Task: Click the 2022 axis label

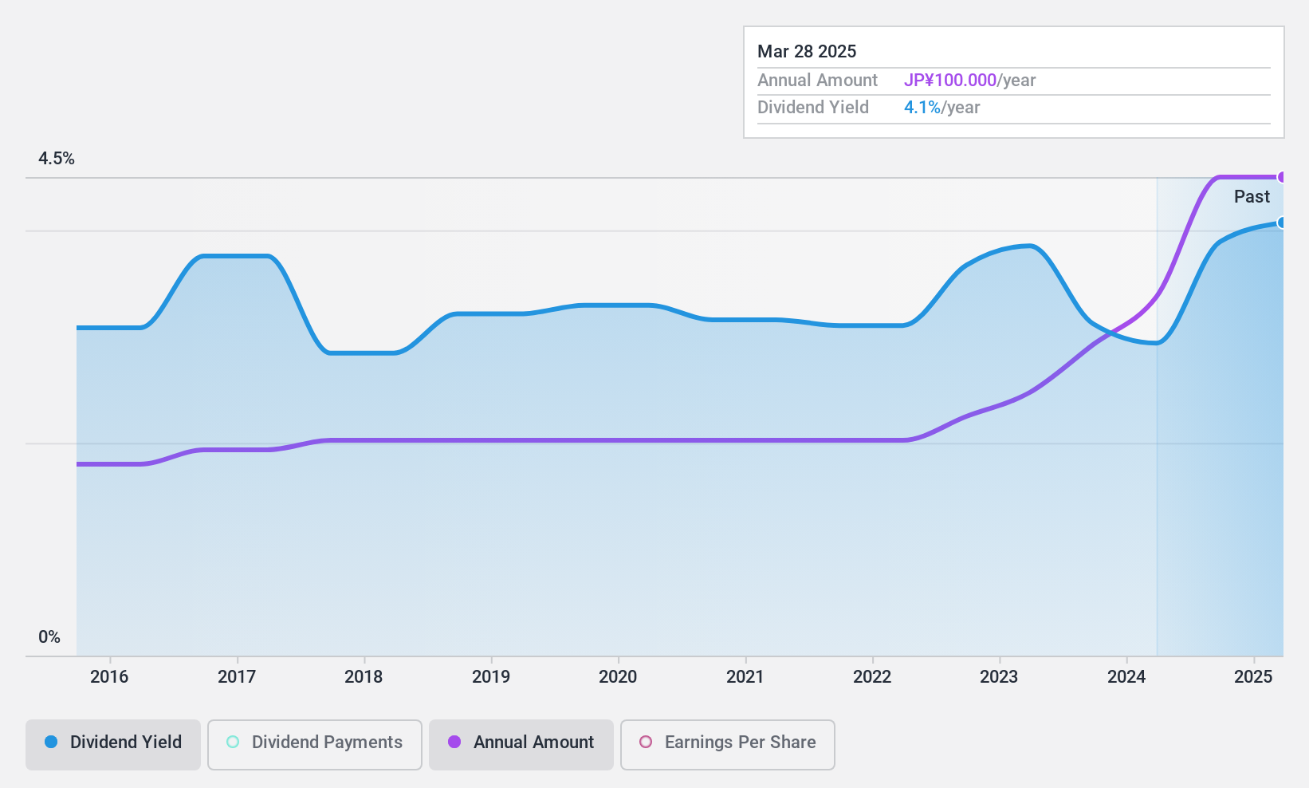Action: tap(872, 676)
